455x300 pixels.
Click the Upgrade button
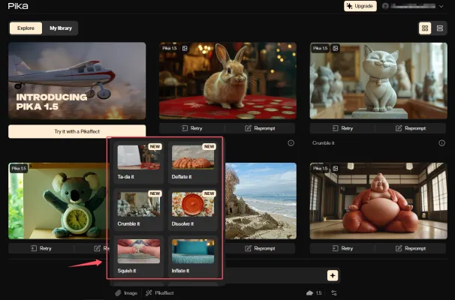[360, 6]
